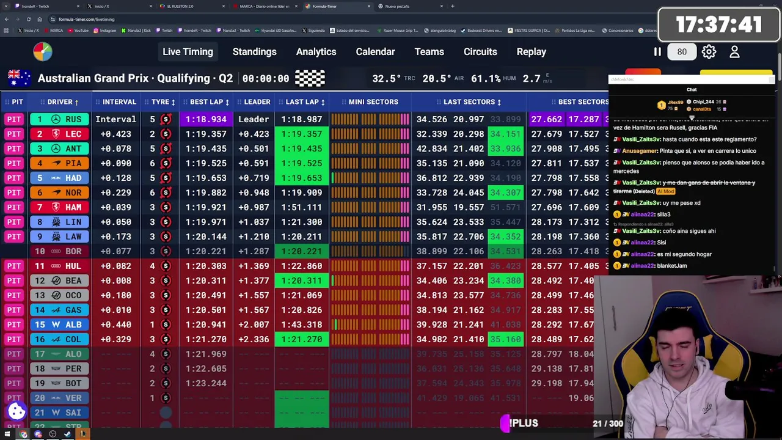The height and width of the screenshot is (440, 782).
Task: Click PIT badge in the RUS row
Action: (14, 119)
